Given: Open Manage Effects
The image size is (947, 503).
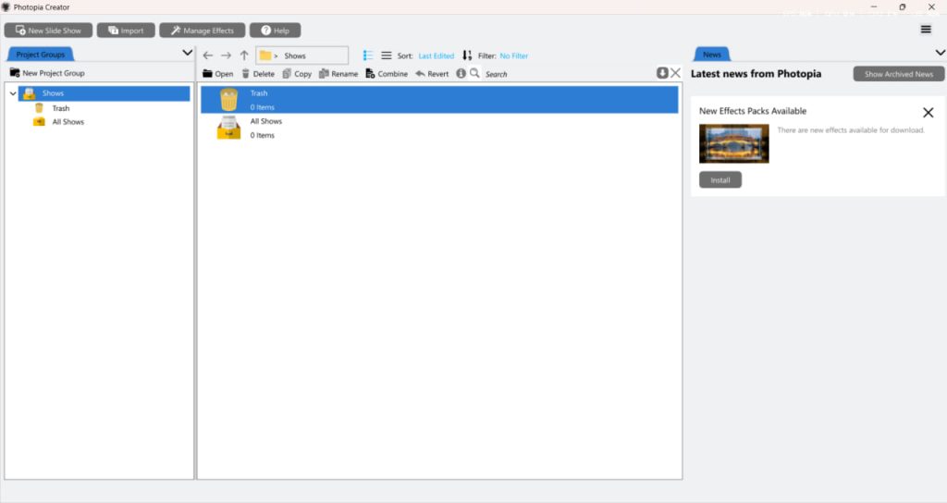Looking at the screenshot, I should (x=203, y=31).
